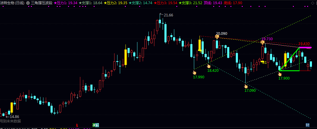
Task: Click the orange marker icon below 19.730
Action: pos(262,42)
